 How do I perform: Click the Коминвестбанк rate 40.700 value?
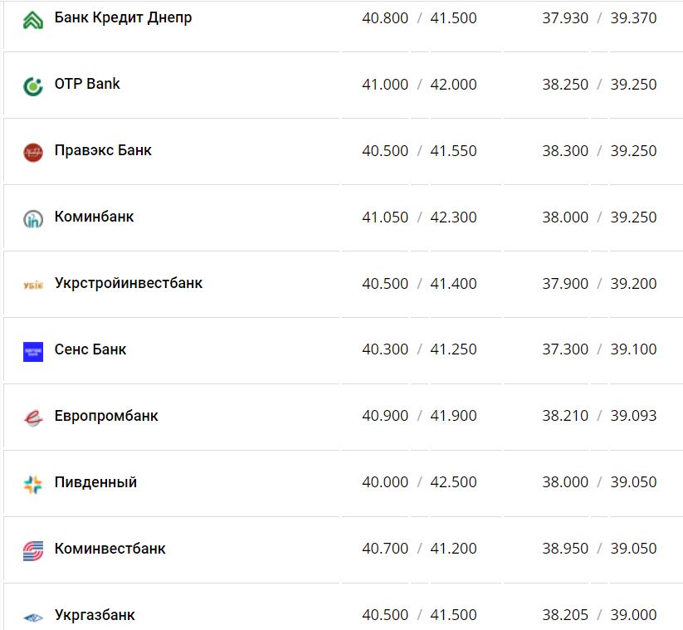pyautogui.click(x=385, y=549)
